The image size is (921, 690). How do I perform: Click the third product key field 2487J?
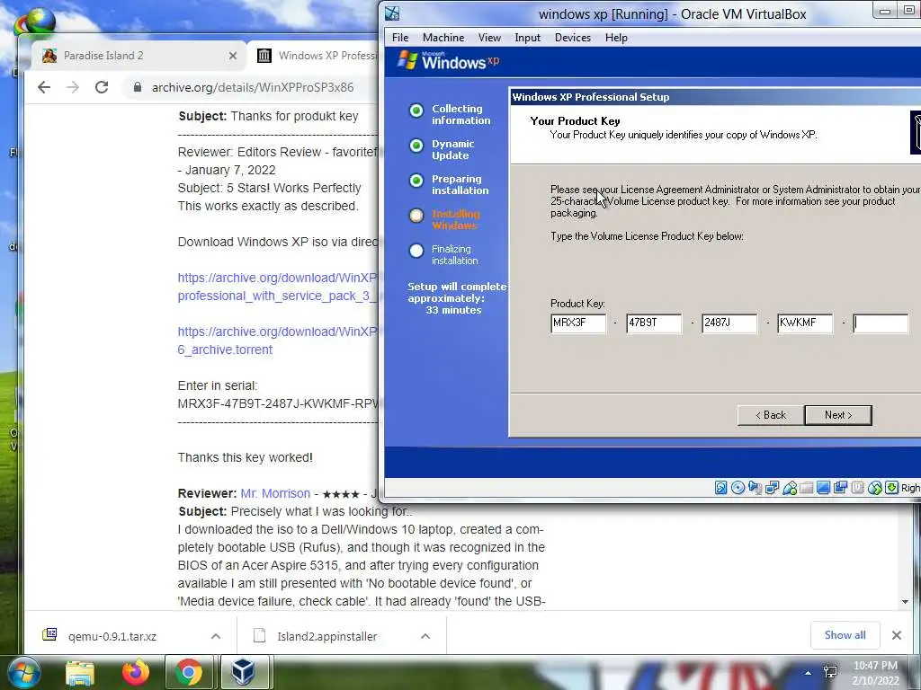pyautogui.click(x=729, y=323)
